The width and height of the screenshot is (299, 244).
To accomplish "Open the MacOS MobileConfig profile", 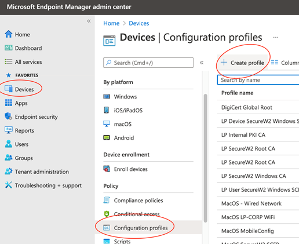I will 247,231.
